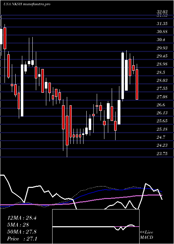The height and width of the screenshot is (244, 174).
Task: Click the MACD inset chart box
Action: (x=96, y=227)
